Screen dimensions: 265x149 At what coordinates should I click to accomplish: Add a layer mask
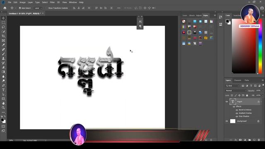tap(240, 140)
